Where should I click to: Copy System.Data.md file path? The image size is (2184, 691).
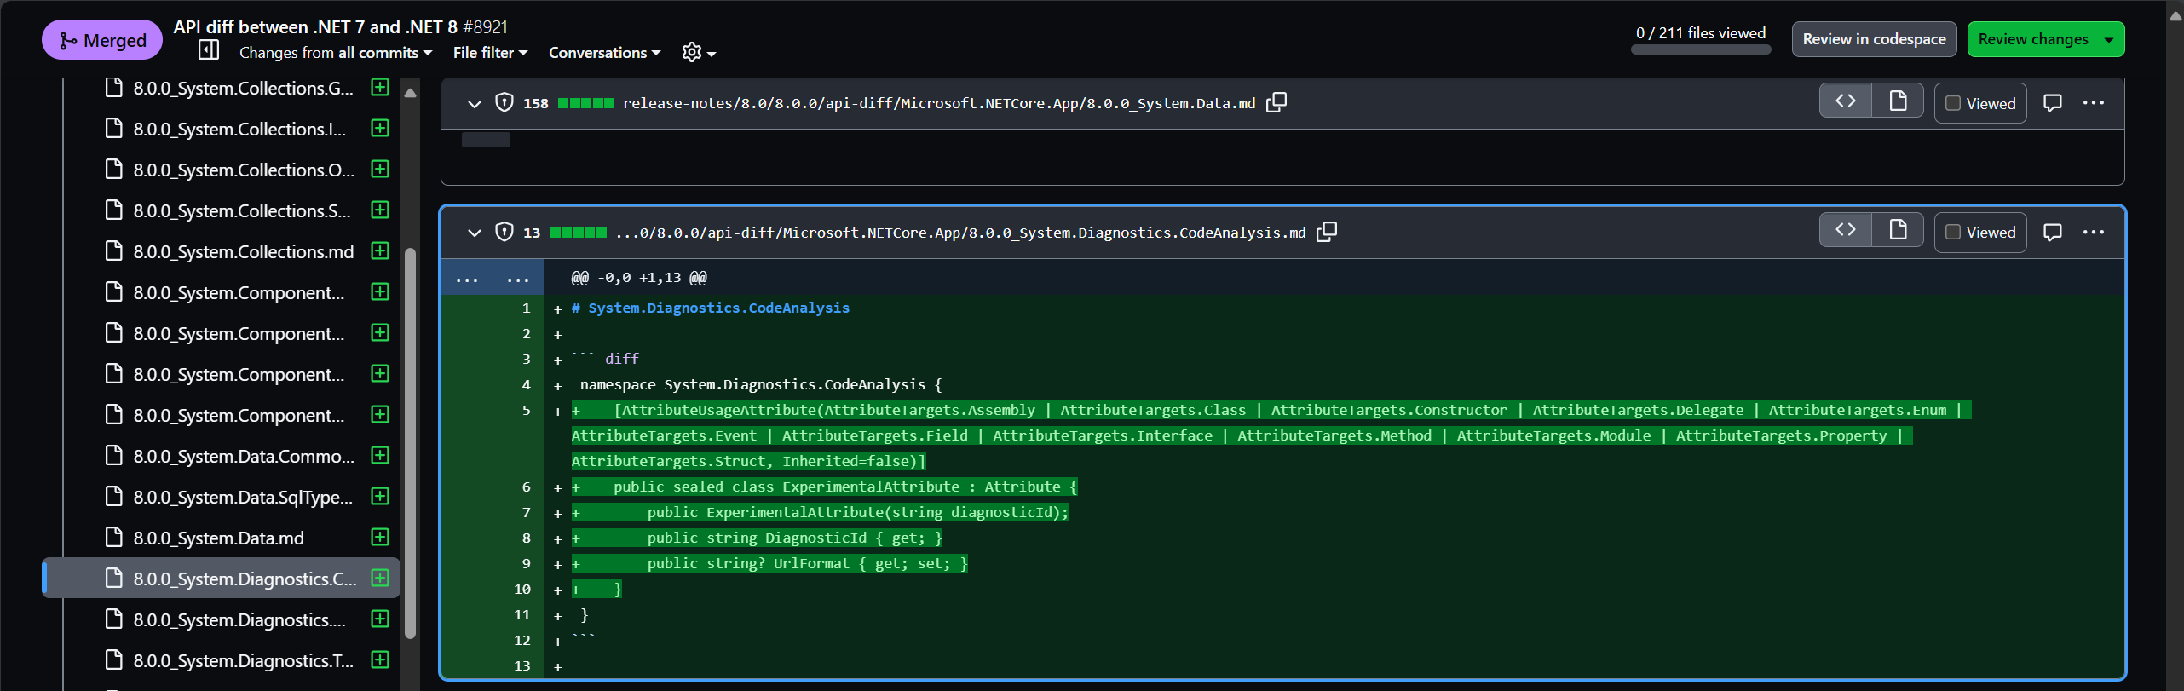click(x=1276, y=103)
